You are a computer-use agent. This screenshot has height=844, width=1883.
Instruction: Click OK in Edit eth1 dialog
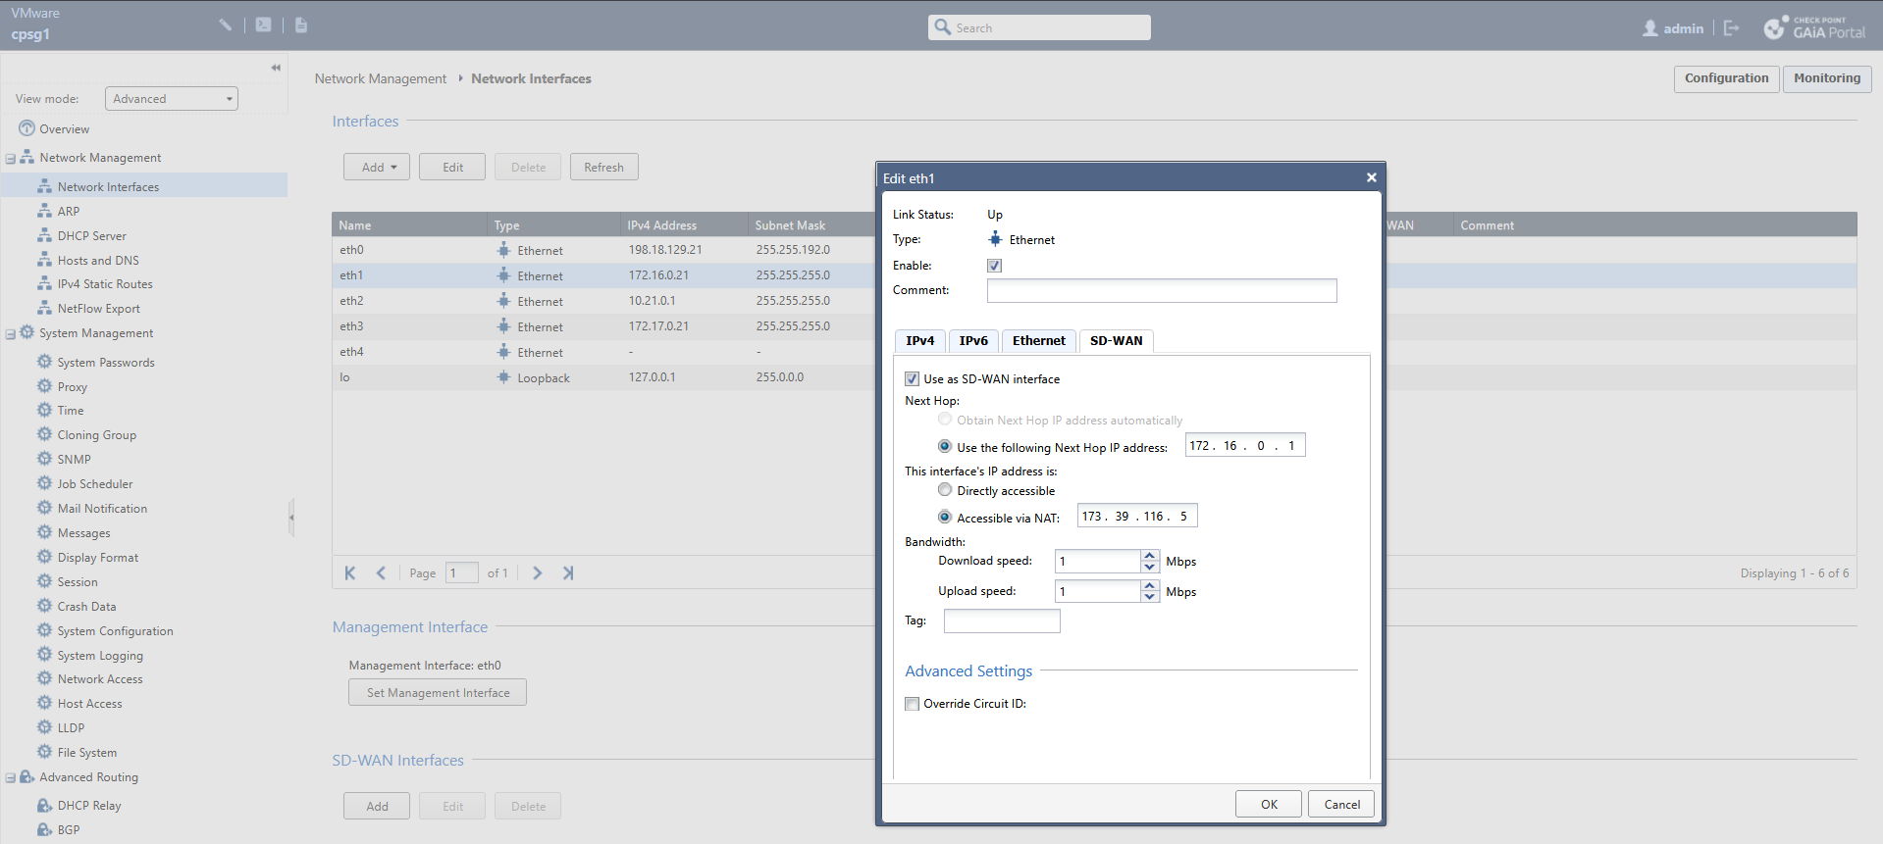(x=1268, y=805)
